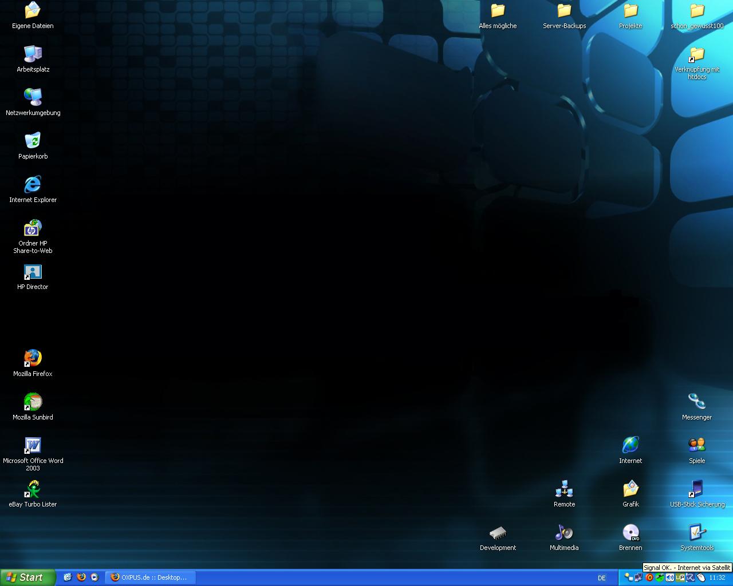The width and height of the screenshot is (733, 586).
Task: Select the Brennen DVD icon
Action: point(630,533)
